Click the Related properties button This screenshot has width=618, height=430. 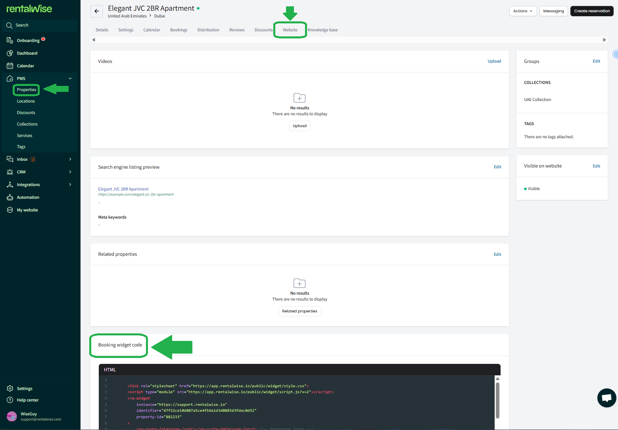[x=299, y=311]
